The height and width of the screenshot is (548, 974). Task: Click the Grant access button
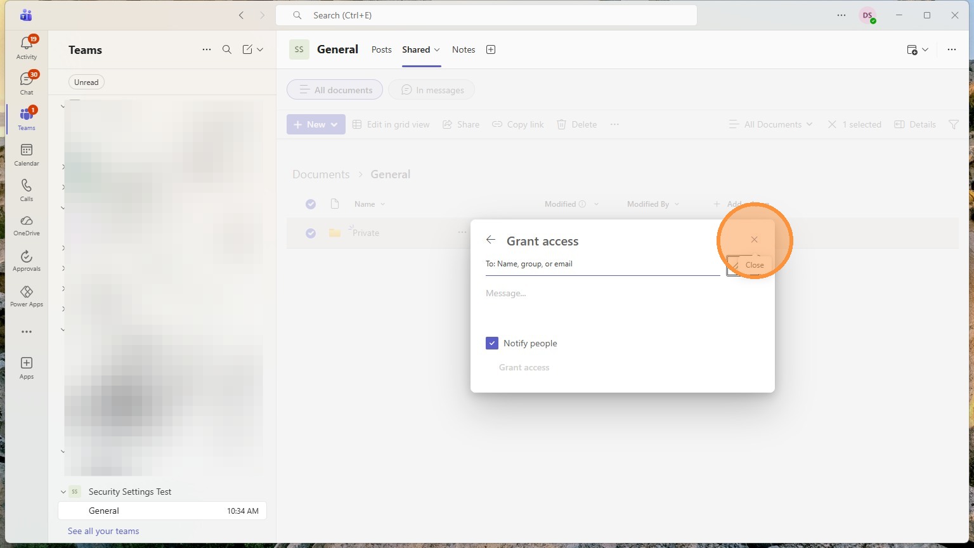click(x=524, y=367)
